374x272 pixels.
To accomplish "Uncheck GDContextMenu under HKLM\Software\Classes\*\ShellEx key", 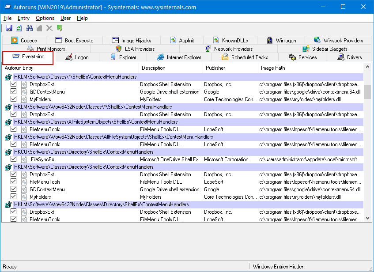I will pyautogui.click(x=14, y=91).
